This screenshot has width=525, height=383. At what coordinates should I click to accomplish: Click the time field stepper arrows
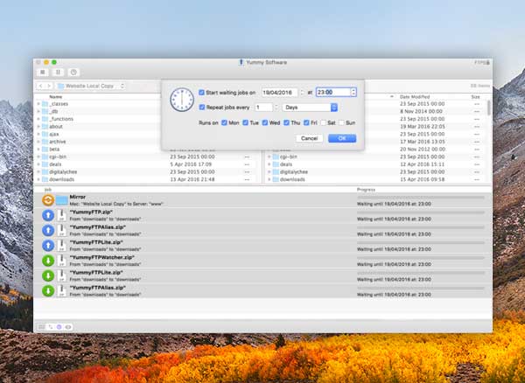pos(353,93)
